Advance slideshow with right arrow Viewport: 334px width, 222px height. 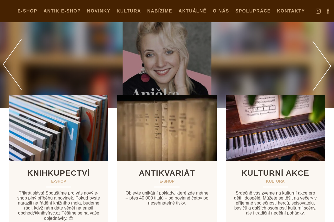322,66
